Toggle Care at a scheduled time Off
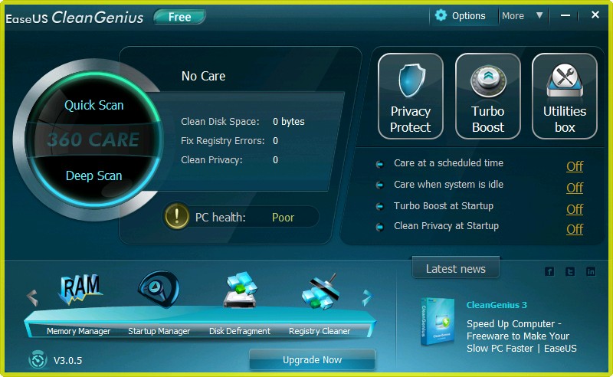The height and width of the screenshot is (377, 613). pos(575,166)
